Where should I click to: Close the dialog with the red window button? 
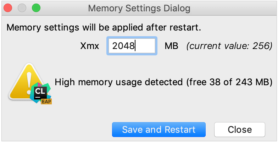8,8
